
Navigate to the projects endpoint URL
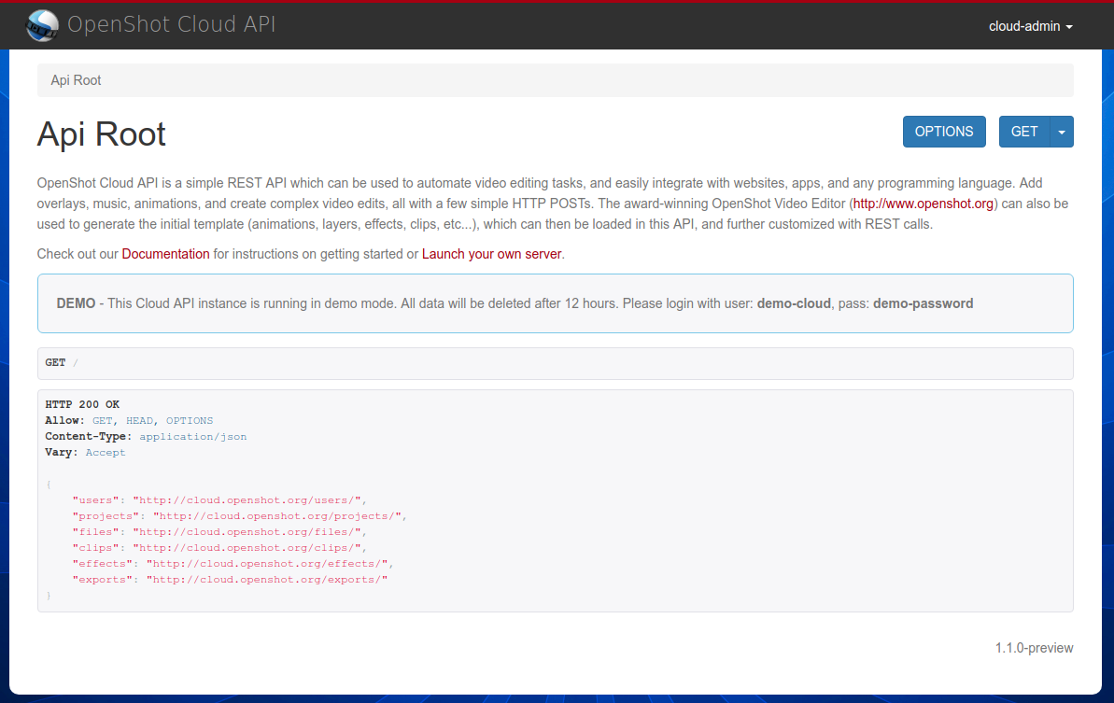[277, 516]
